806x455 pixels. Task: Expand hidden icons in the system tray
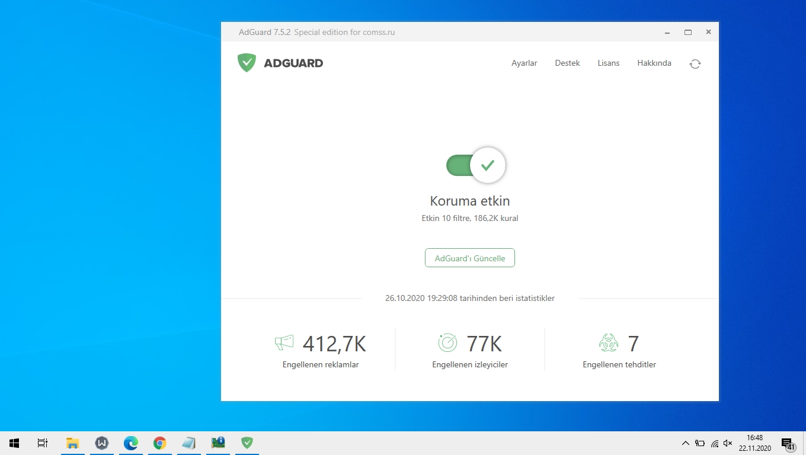pos(685,443)
